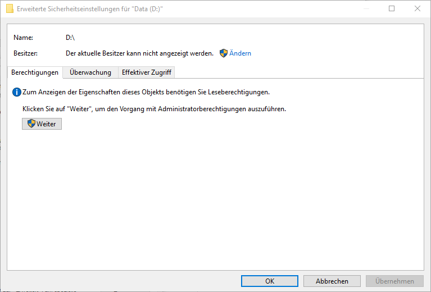Click the Ändern link to change owner
The width and height of the screenshot is (431, 292).
pyautogui.click(x=240, y=53)
